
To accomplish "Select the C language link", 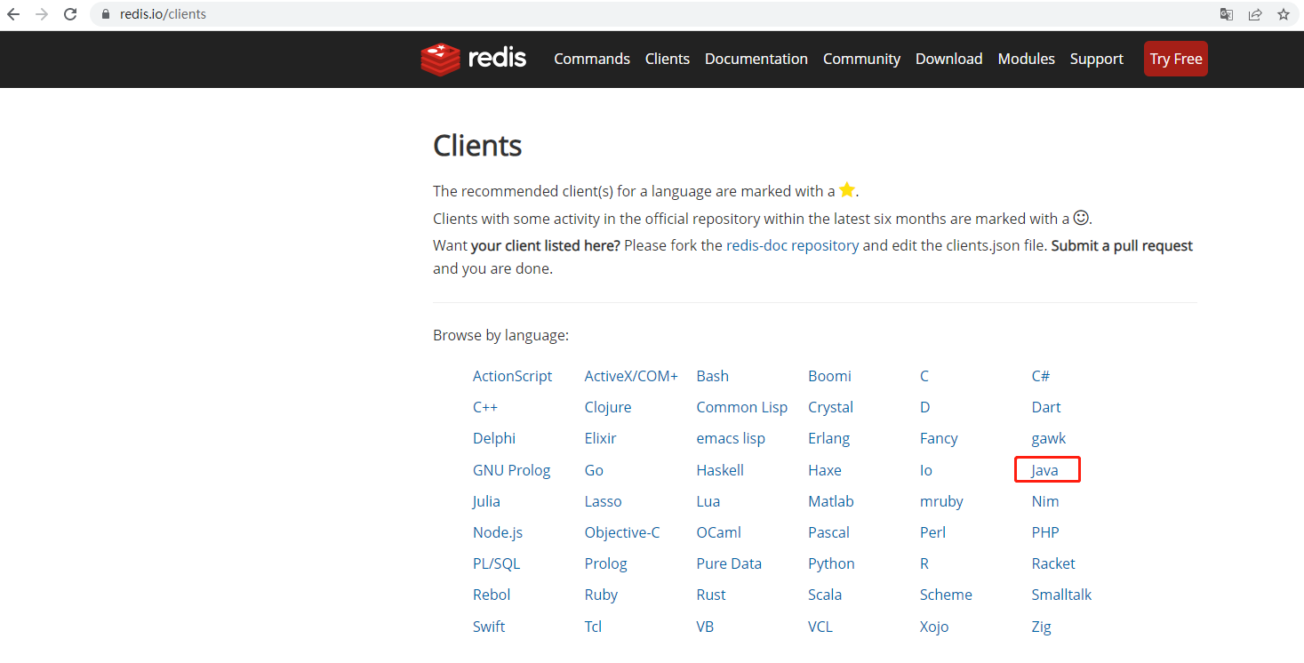I will (924, 376).
